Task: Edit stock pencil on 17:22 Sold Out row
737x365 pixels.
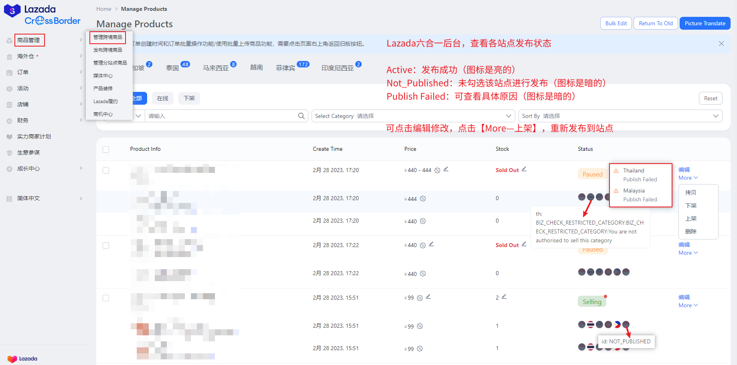Action: click(x=524, y=244)
